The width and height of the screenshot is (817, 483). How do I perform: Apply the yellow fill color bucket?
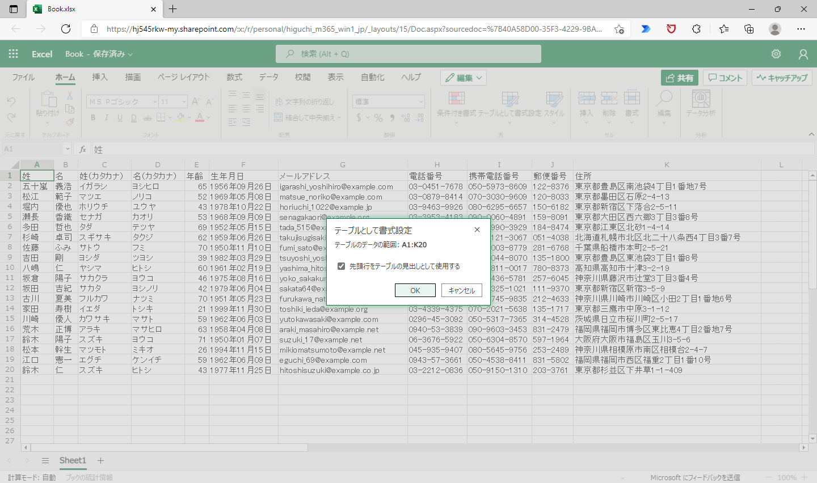point(180,118)
